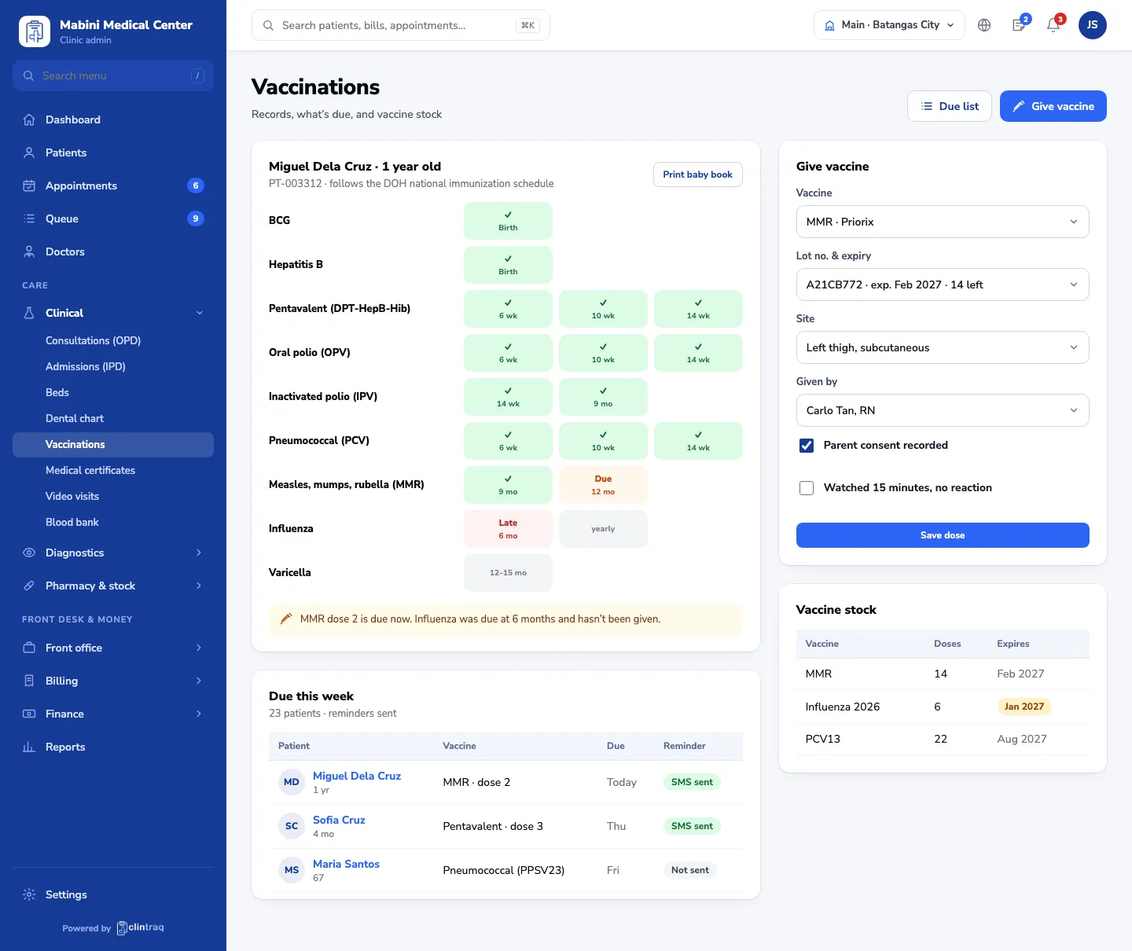Image resolution: width=1132 pixels, height=951 pixels.
Task: Click the Mabini Medical Center logo
Action: (34, 31)
